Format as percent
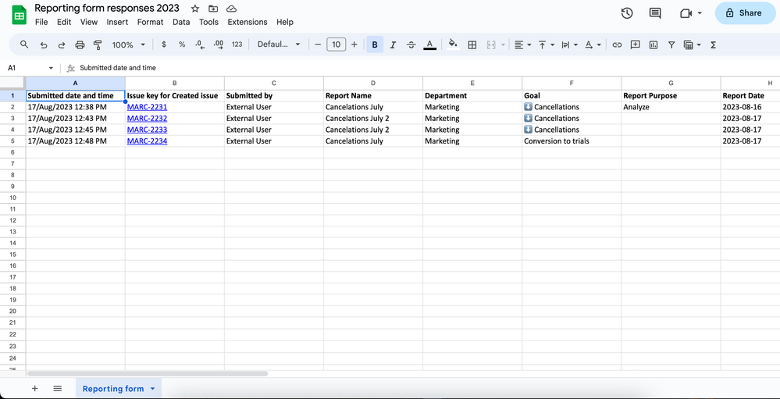The image size is (780, 399). [182, 45]
